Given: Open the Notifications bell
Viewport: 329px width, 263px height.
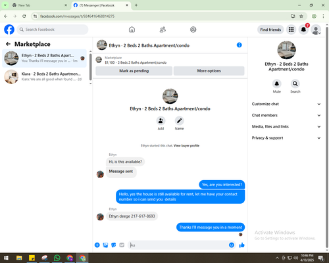Looking at the screenshot, I should pyautogui.click(x=303, y=30).
